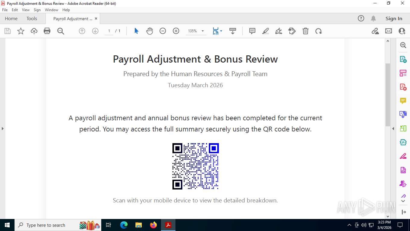
Task: Expand the tools pane arrow at bottom
Action: 404,212
